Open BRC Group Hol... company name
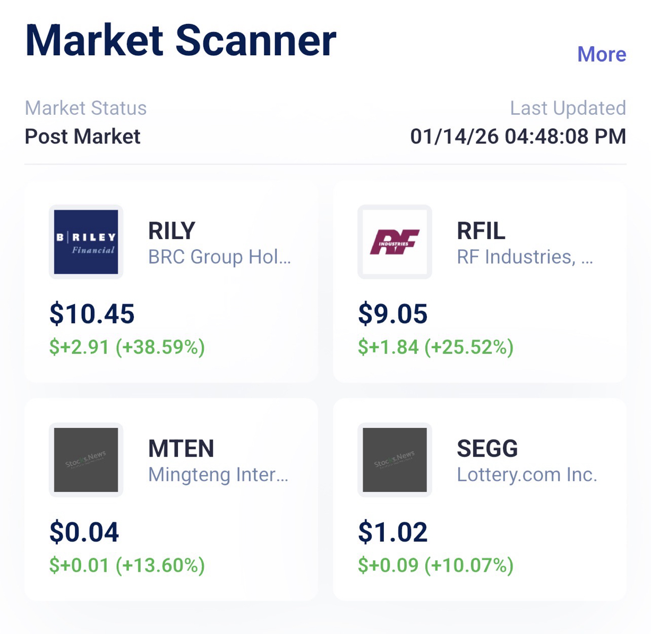The image size is (651, 634). point(219,257)
